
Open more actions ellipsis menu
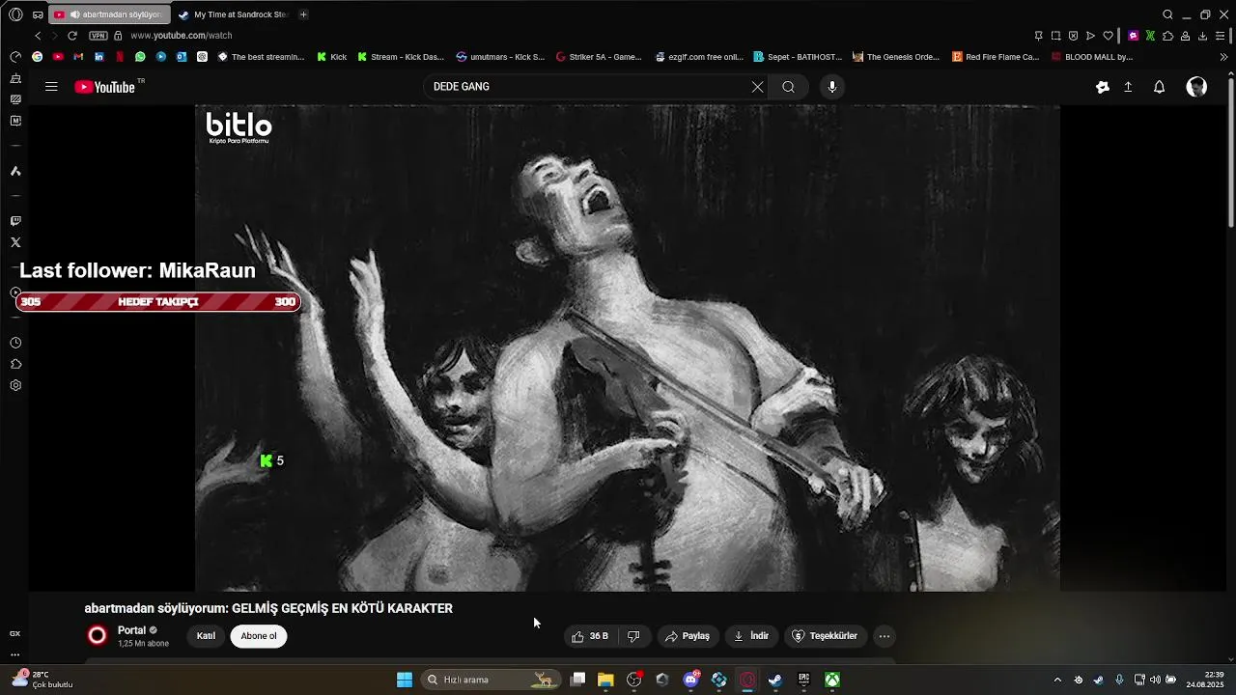click(x=885, y=636)
